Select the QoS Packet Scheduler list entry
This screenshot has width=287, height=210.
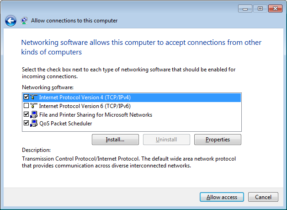pyautogui.click(x=65, y=124)
